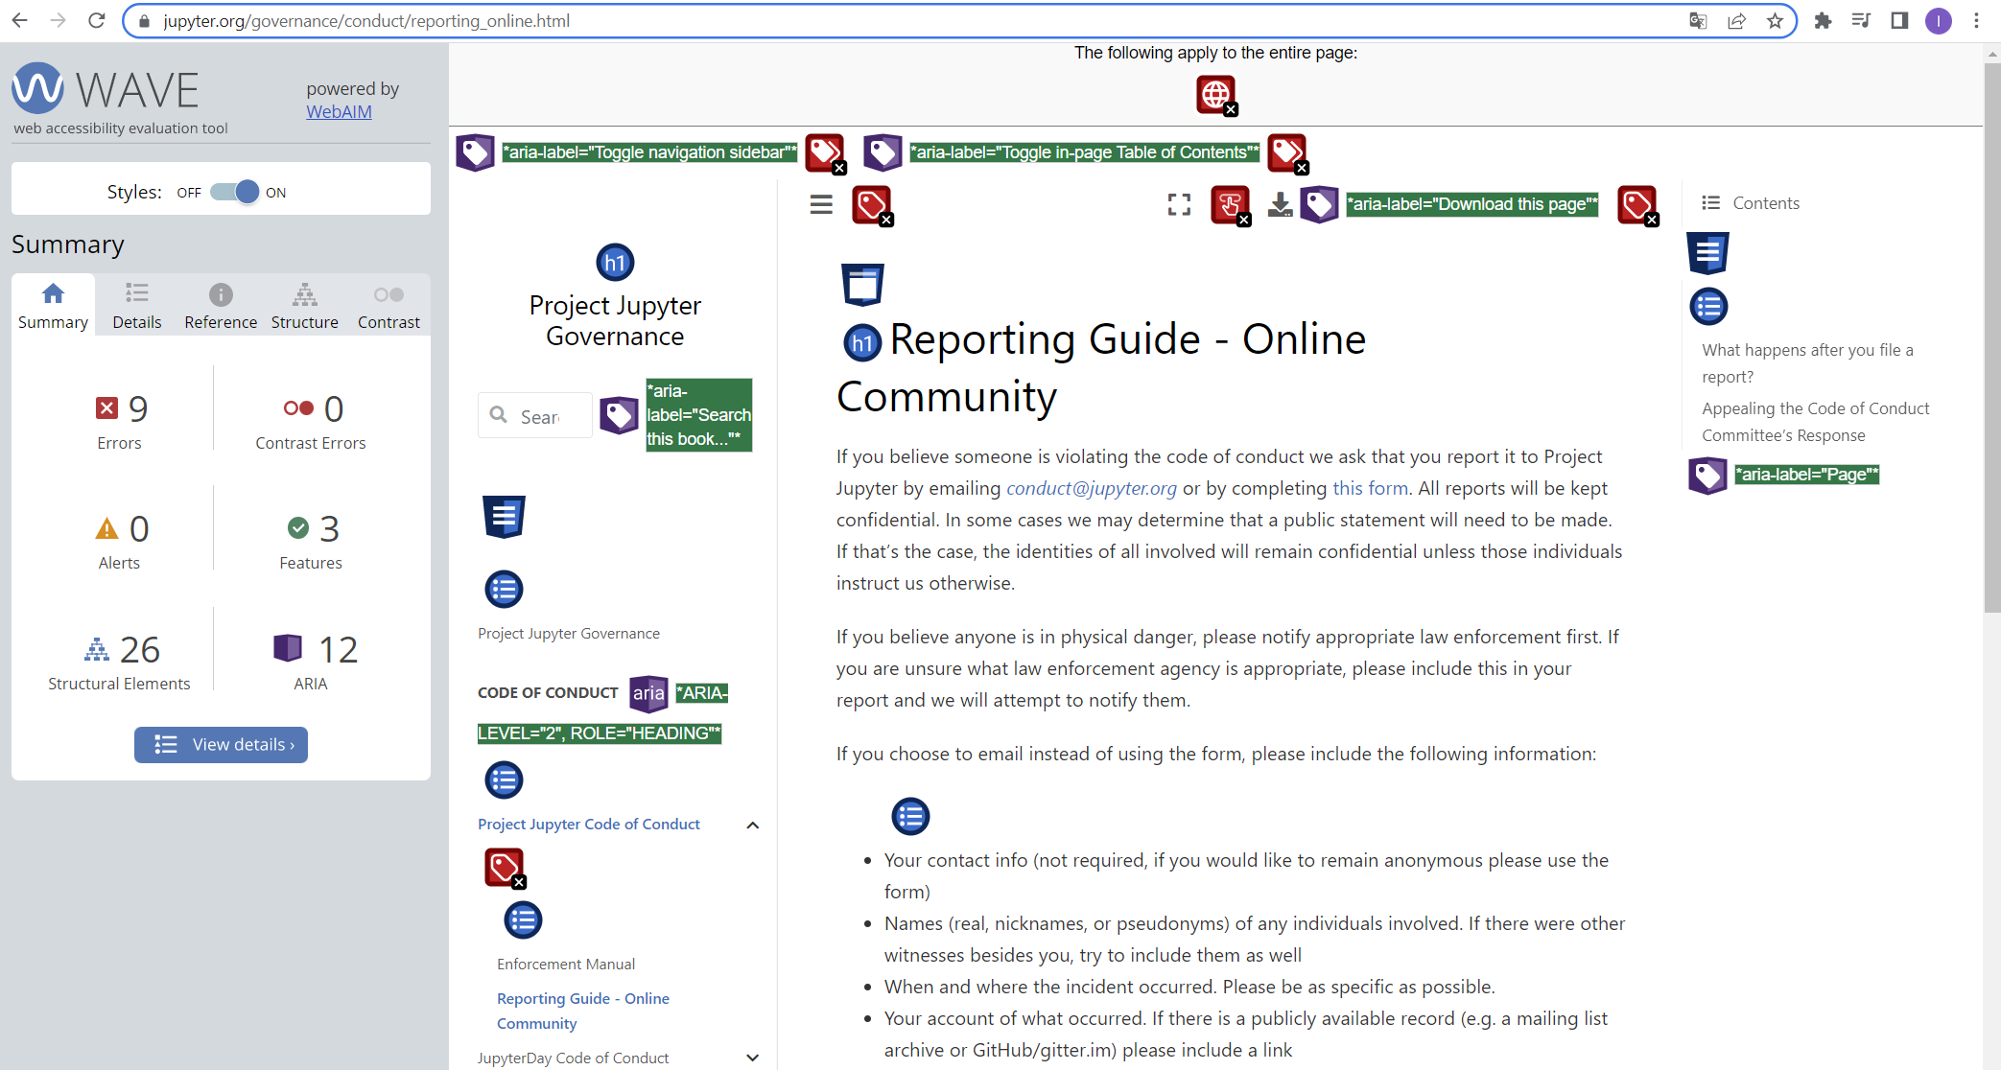Image resolution: width=2001 pixels, height=1070 pixels.
Task: Click the purple ARIA icon next to CODE OF CONDUCT
Action: pyautogui.click(x=648, y=693)
